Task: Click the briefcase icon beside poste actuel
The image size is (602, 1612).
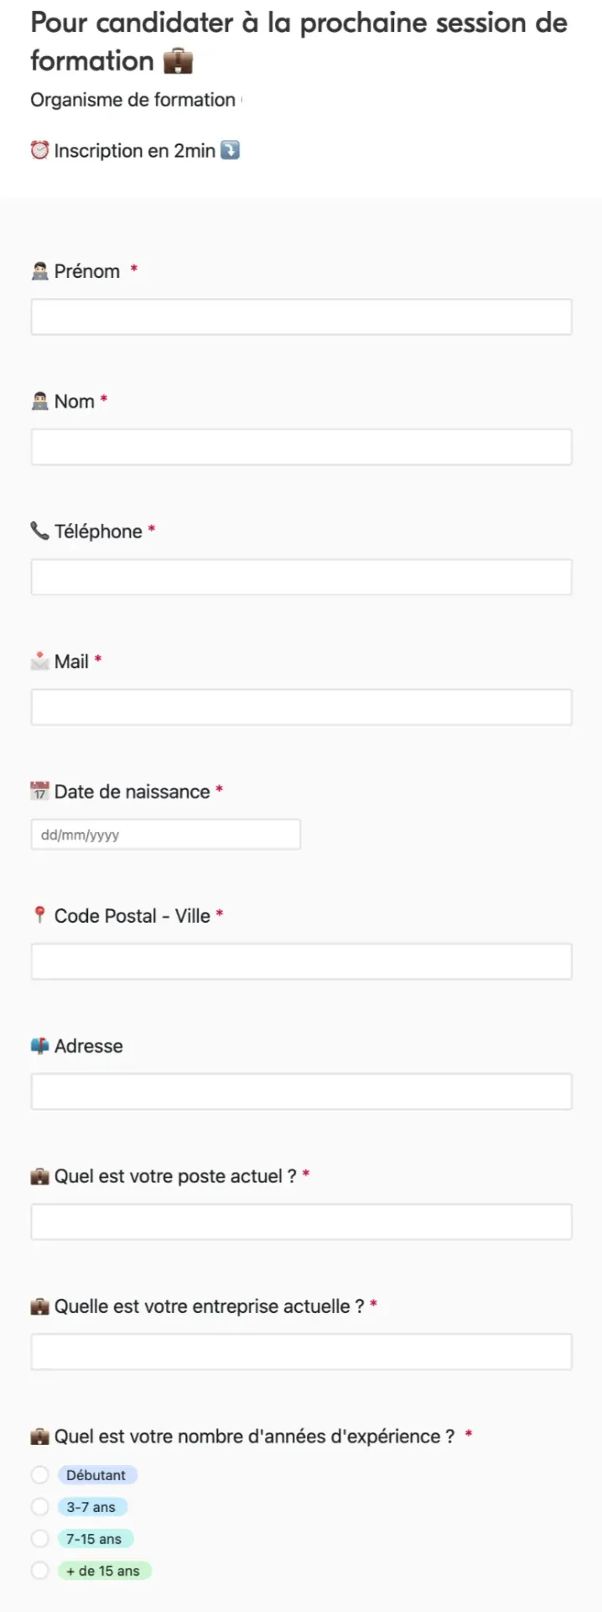Action: [x=38, y=1175]
